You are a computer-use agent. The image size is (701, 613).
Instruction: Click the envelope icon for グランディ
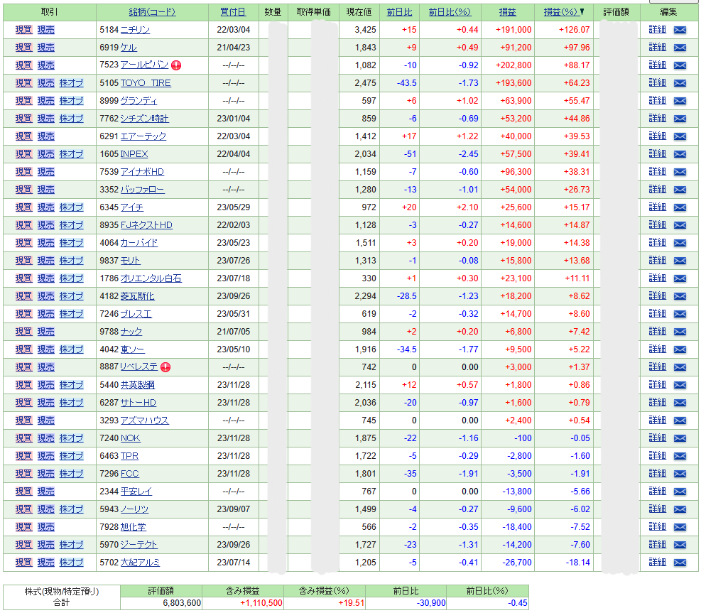(x=680, y=101)
